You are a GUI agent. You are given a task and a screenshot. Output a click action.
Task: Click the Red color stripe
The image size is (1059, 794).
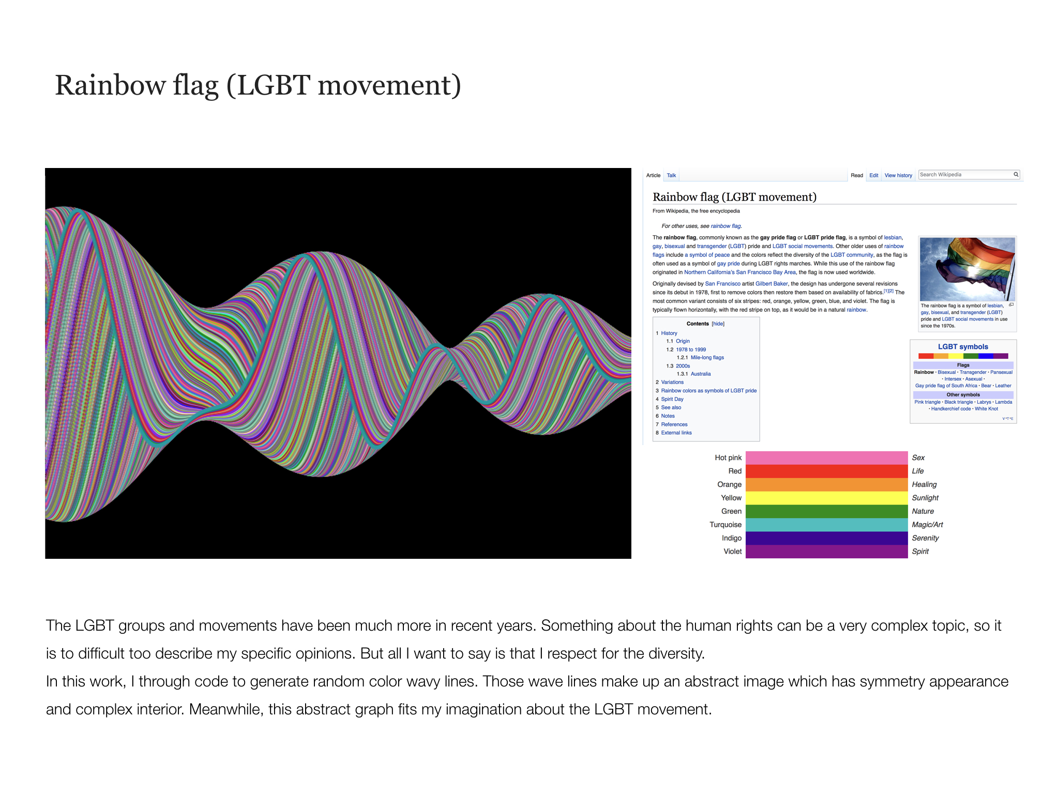826,471
